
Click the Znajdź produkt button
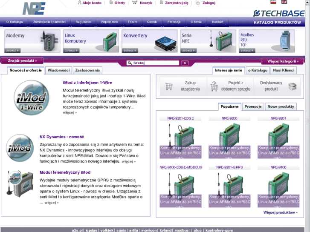coord(22,60)
